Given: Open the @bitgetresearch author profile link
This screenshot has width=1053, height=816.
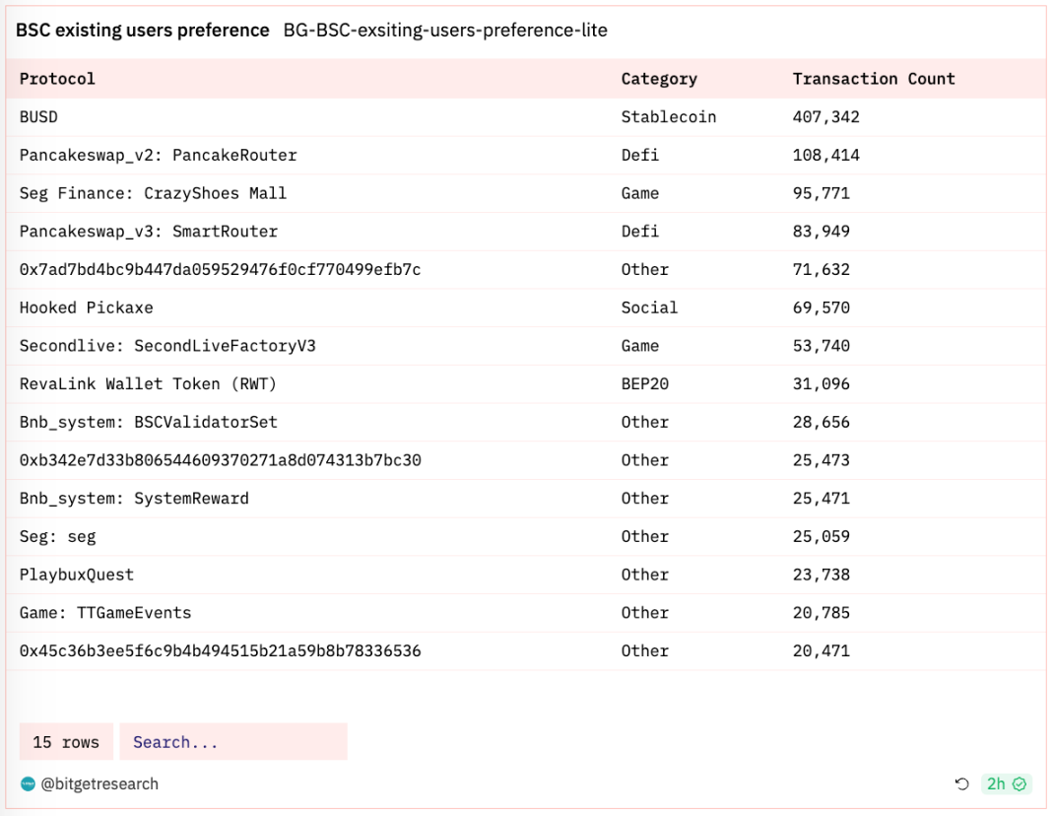Looking at the screenshot, I should click(x=99, y=784).
